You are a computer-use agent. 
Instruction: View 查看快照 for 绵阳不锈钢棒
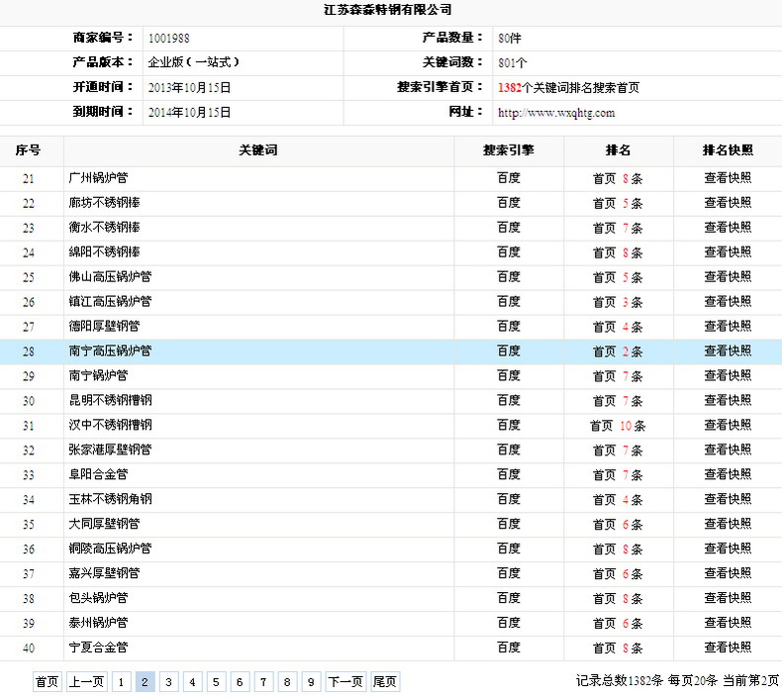728,252
